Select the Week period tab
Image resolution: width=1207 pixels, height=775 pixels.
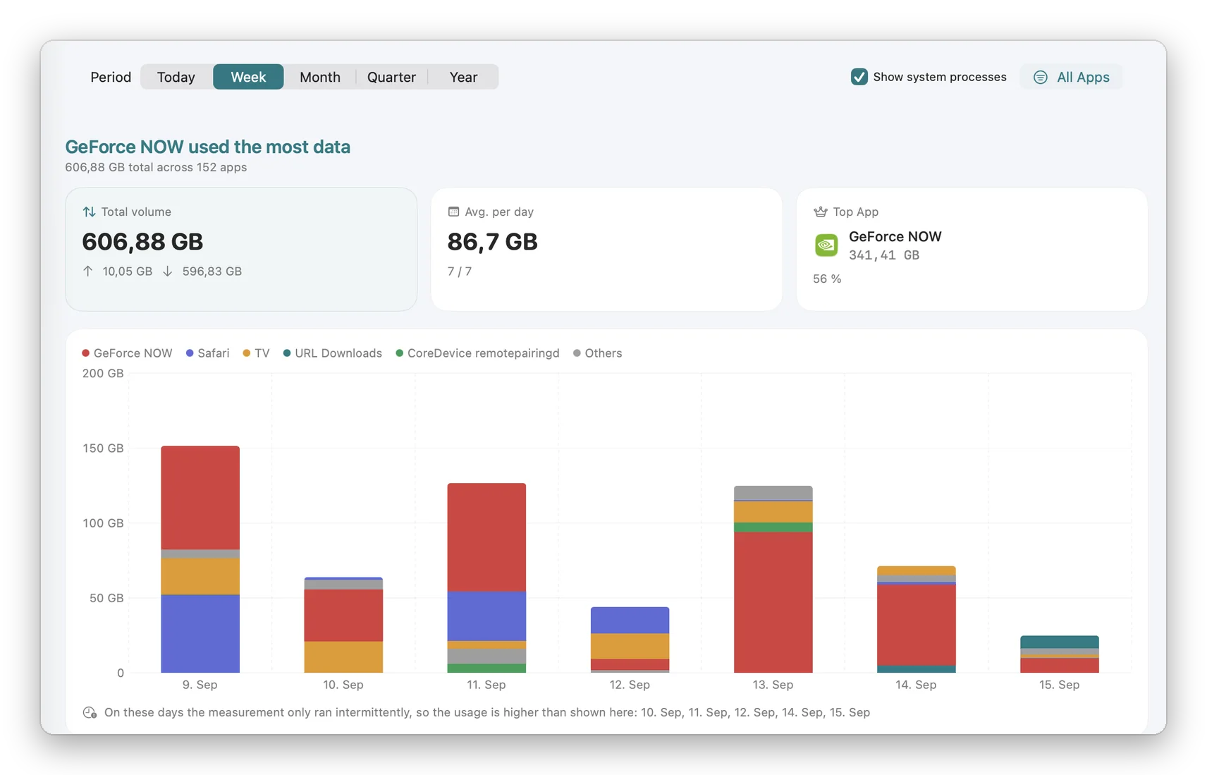[x=248, y=77]
